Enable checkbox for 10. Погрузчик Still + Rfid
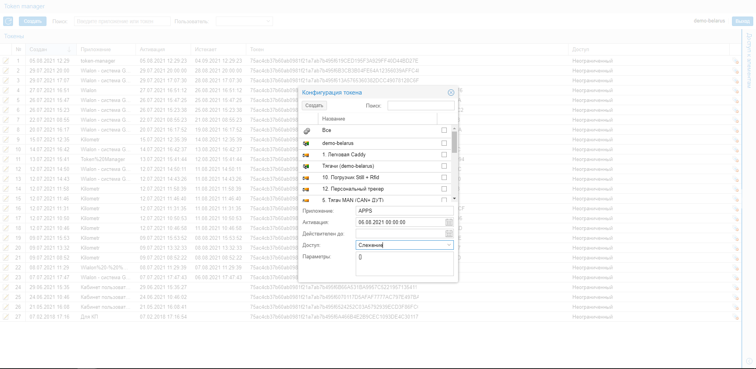756x369 pixels. coord(444,178)
